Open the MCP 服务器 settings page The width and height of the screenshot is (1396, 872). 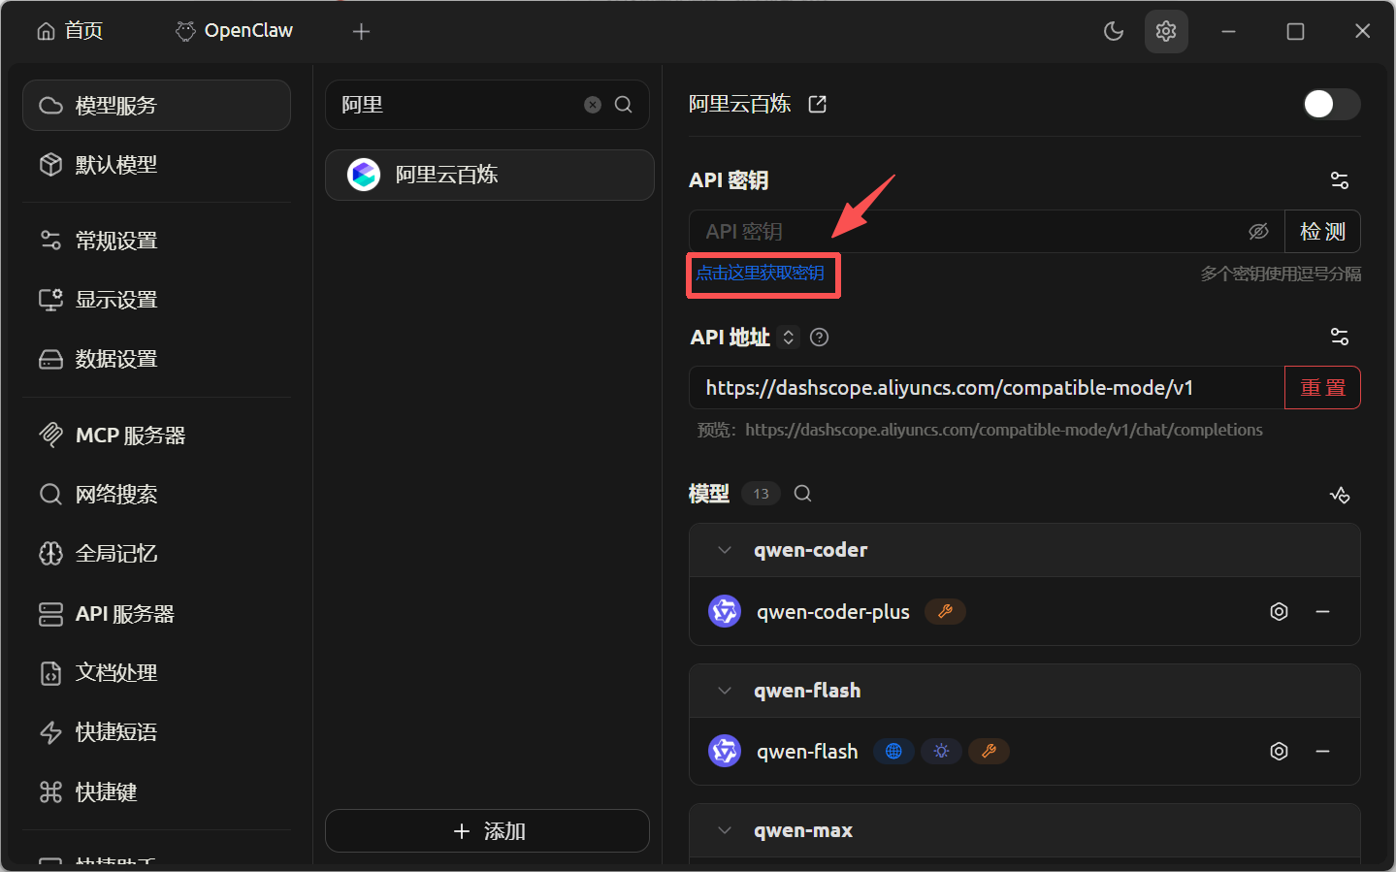(x=130, y=436)
